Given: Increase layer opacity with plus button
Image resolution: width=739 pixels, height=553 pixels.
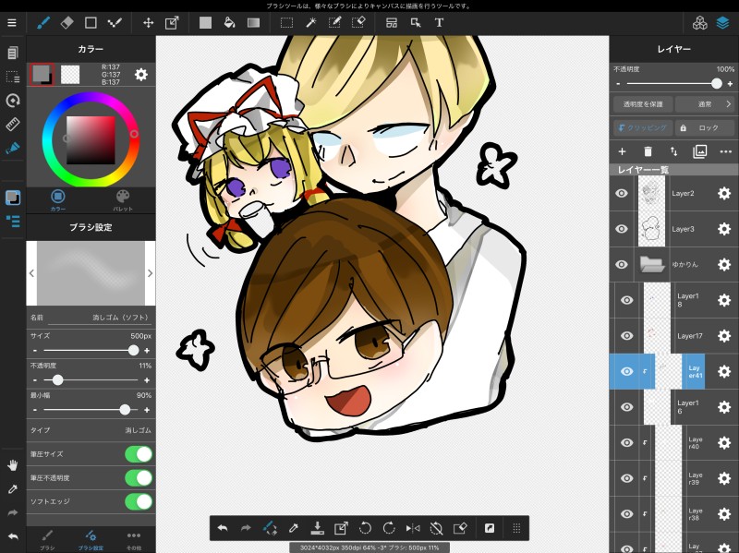Looking at the screenshot, I should (x=730, y=84).
